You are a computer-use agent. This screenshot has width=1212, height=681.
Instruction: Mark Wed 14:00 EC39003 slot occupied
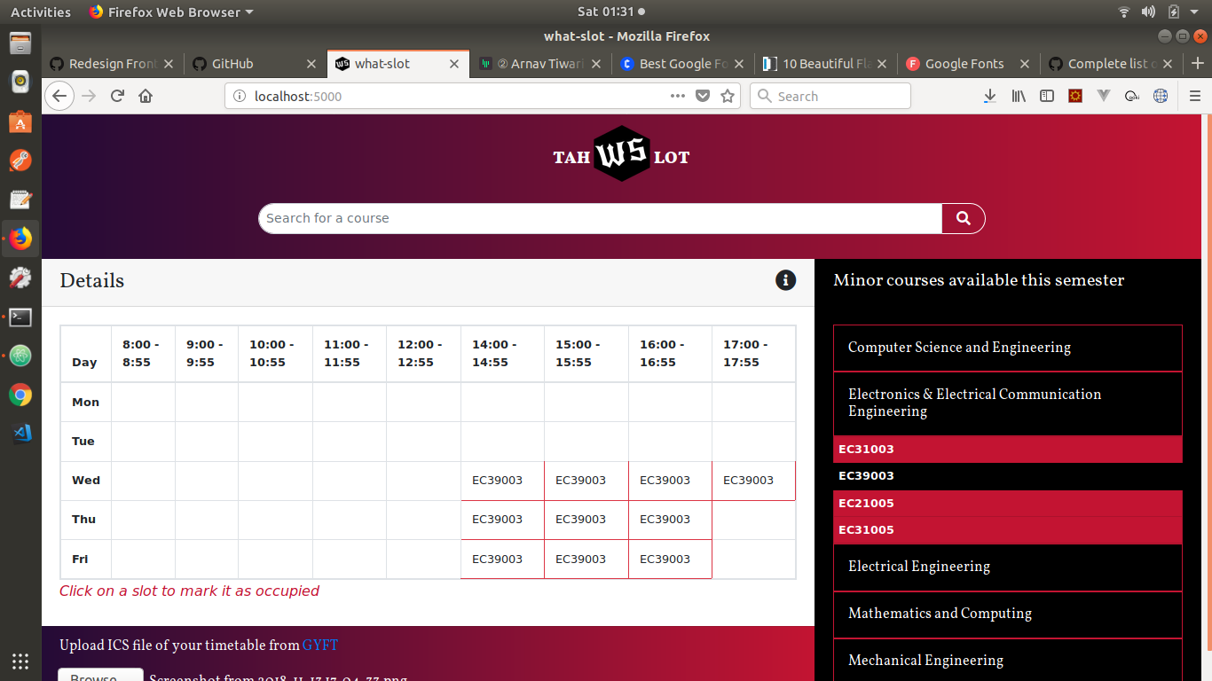click(502, 481)
